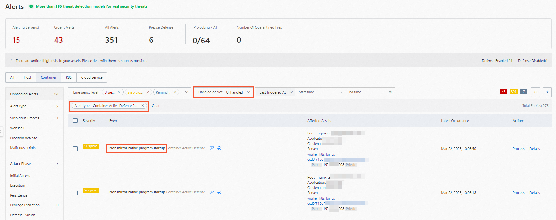This screenshot has width=556, height=220.
Task: Open Details for 10:03:50 alert
Action: click(x=535, y=149)
